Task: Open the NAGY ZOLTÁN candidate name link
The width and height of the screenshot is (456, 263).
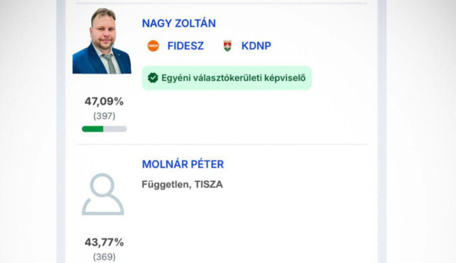Action: [x=179, y=23]
